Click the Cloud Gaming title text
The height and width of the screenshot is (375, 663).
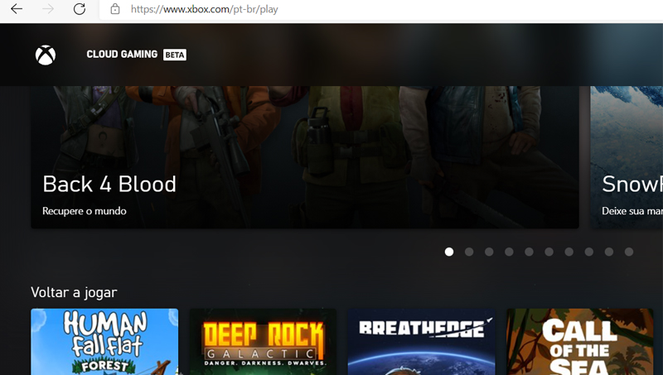(122, 55)
